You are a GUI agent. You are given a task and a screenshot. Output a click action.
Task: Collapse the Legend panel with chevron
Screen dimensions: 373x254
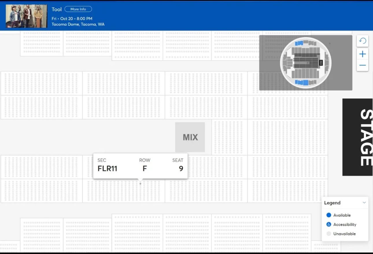364,203
